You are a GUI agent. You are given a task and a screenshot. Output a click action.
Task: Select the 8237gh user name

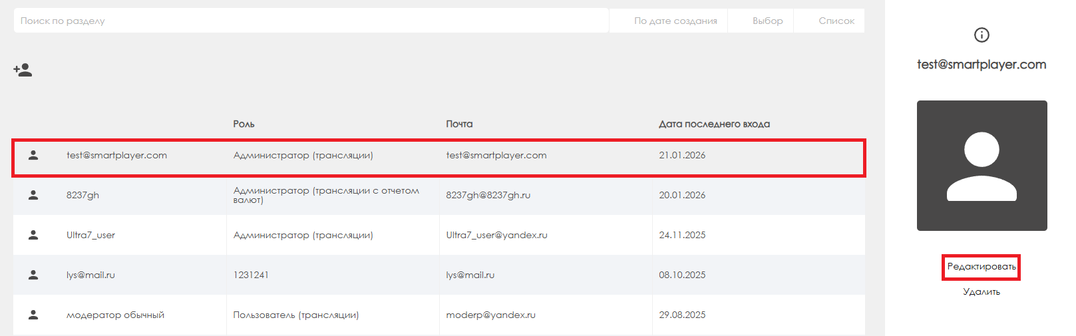click(83, 195)
